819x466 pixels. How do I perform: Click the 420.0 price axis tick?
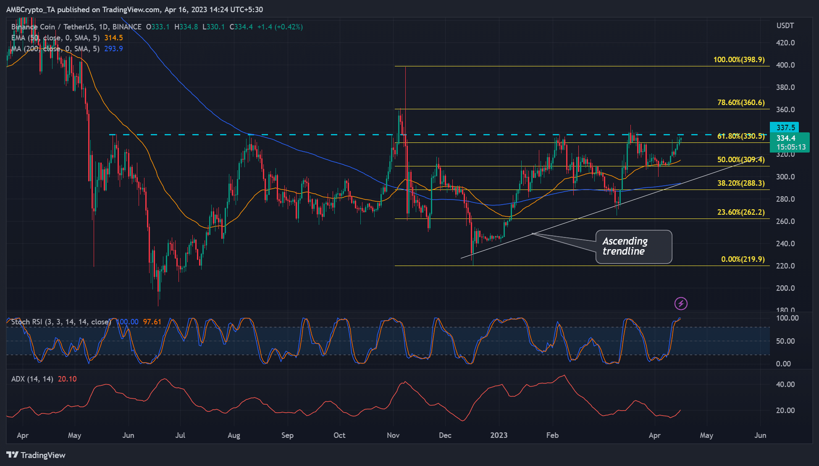(785, 42)
